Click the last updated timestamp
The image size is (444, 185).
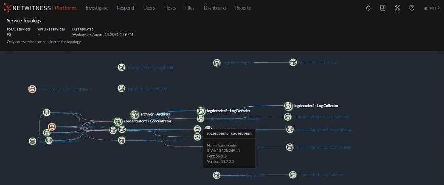pyautogui.click(x=102, y=34)
